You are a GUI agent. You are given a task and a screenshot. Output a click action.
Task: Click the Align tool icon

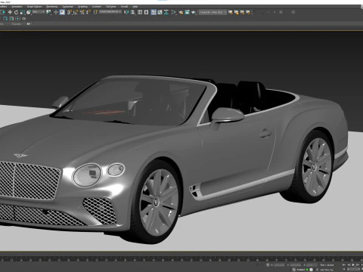[x=133, y=12]
